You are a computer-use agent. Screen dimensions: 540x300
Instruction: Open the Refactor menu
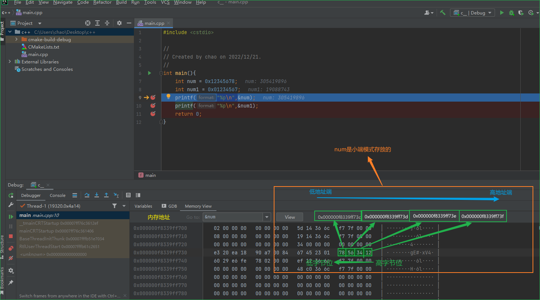click(102, 2)
